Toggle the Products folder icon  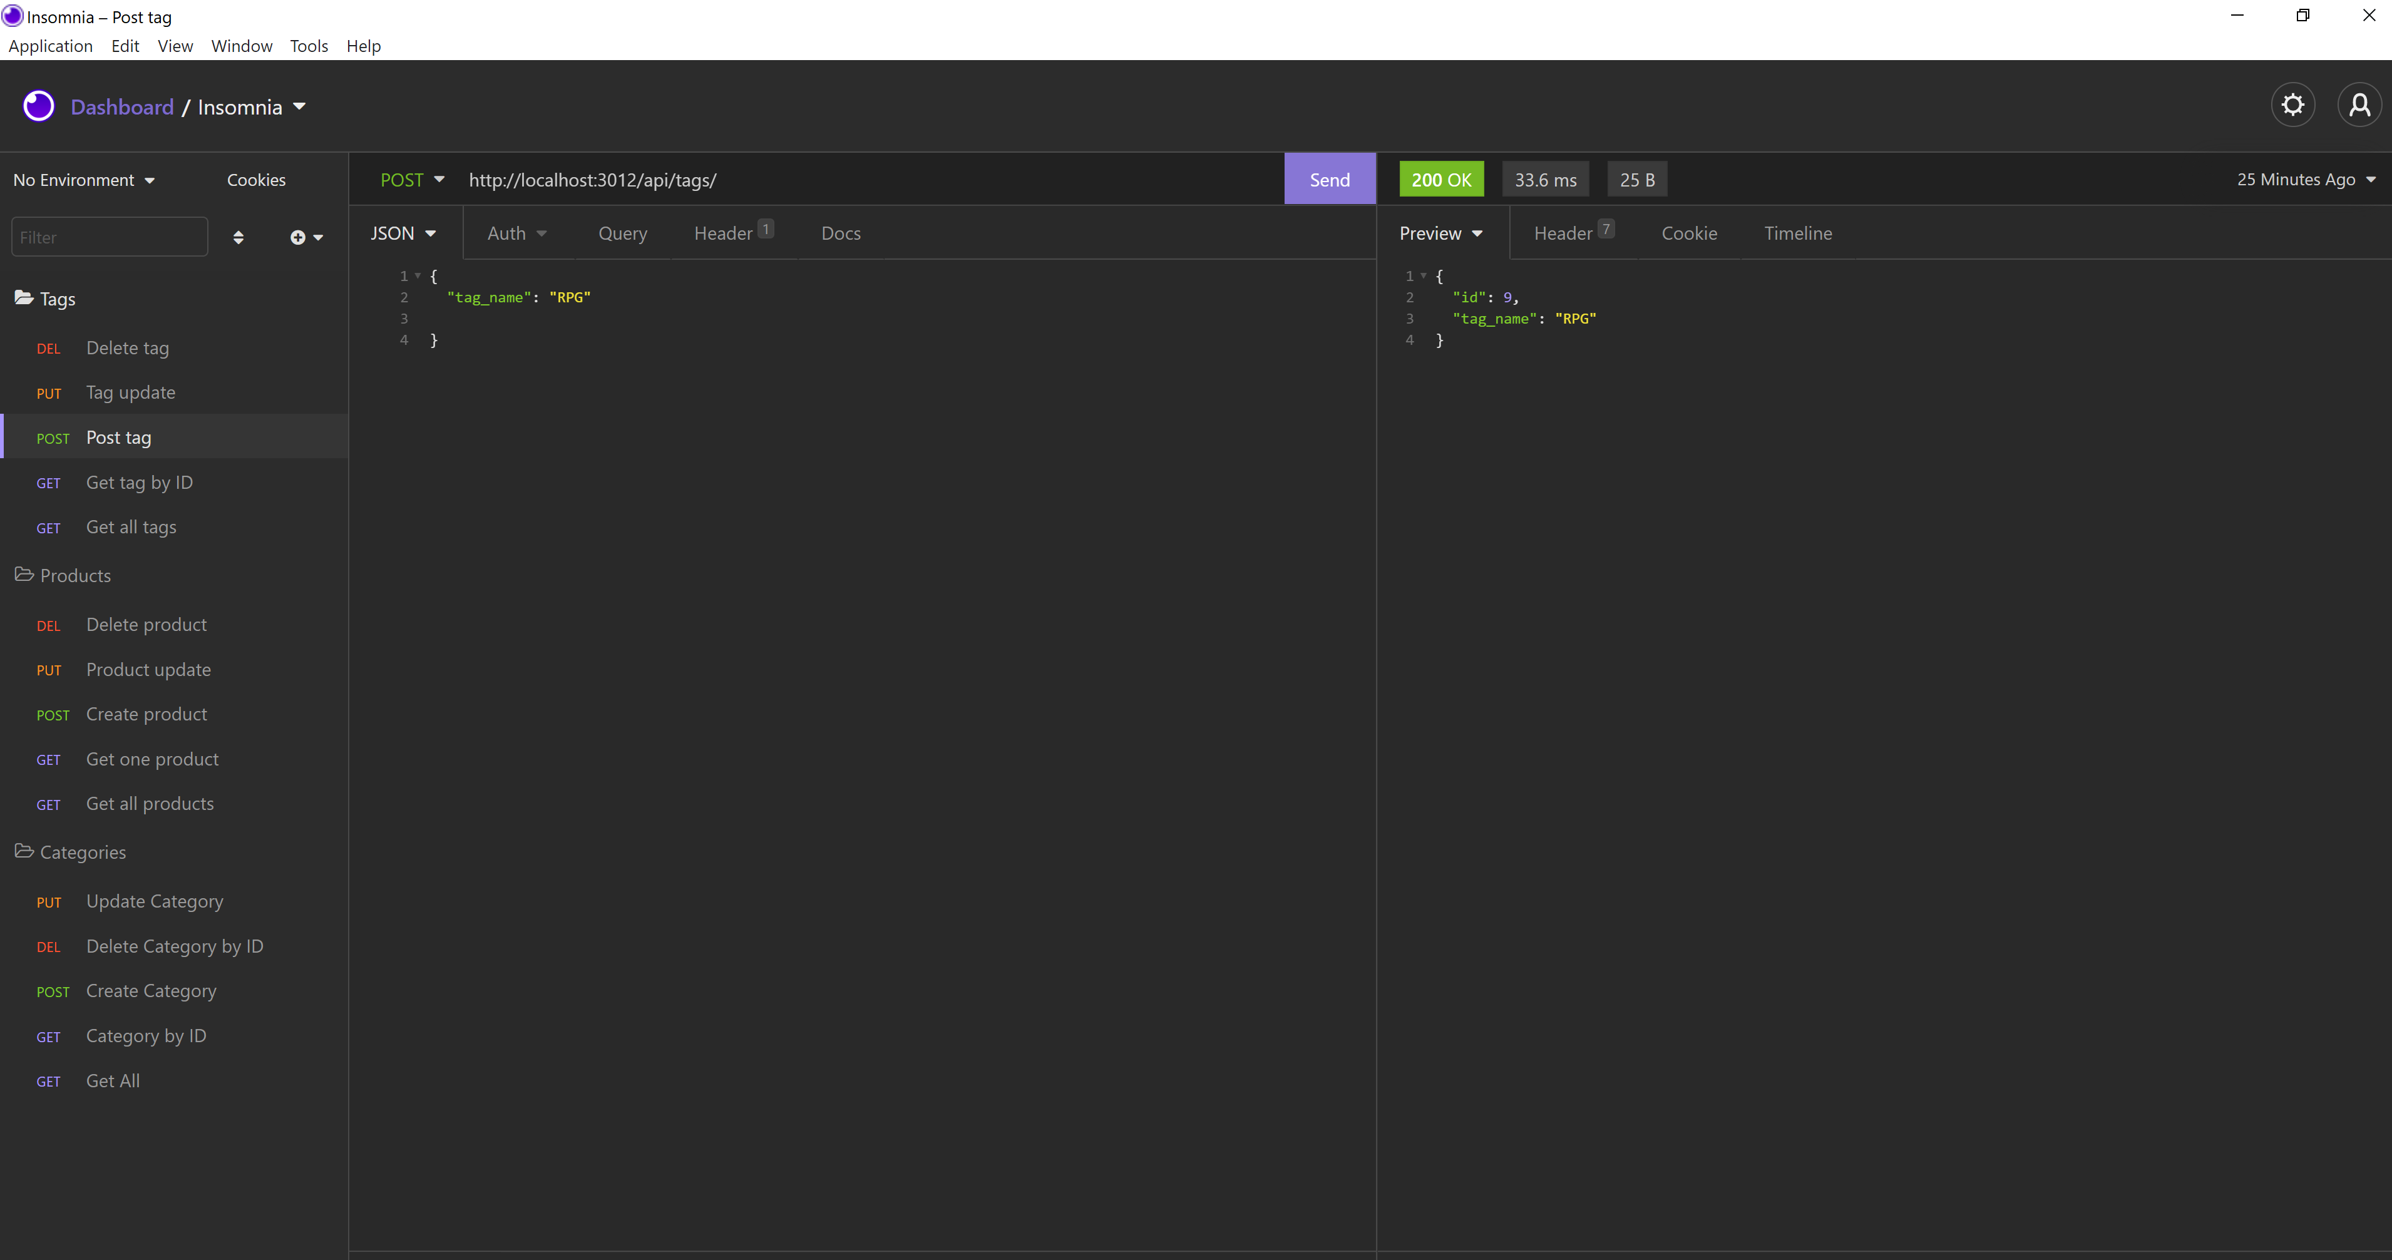25,575
